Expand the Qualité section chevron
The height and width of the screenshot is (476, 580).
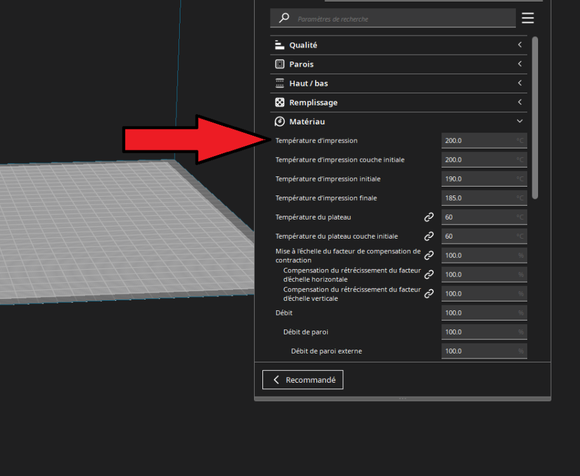click(520, 44)
